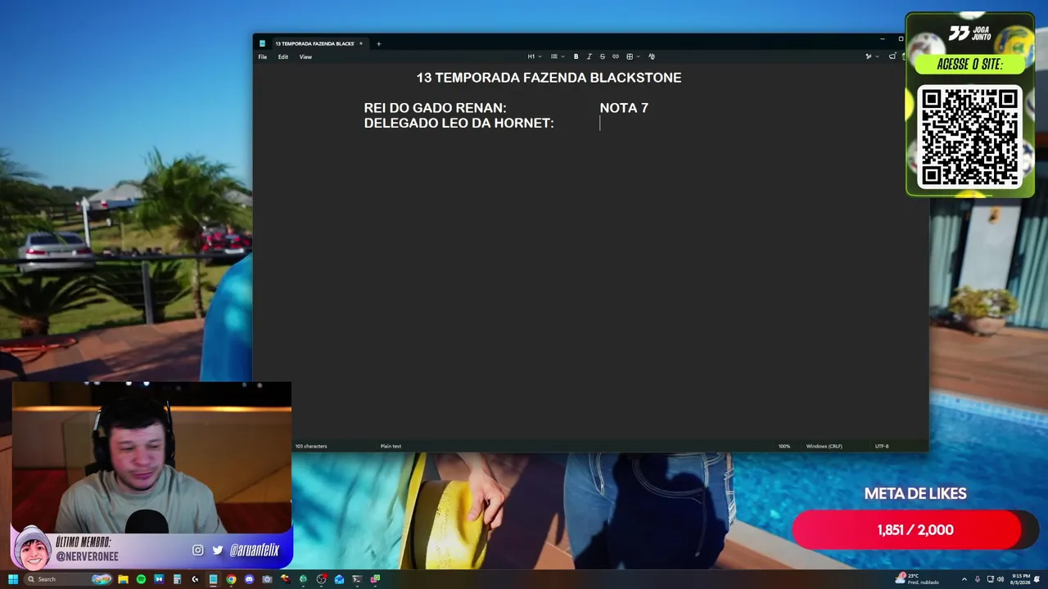The height and width of the screenshot is (589, 1048).
Task: Open the OBS Studio taskbar icon
Action: click(321, 579)
